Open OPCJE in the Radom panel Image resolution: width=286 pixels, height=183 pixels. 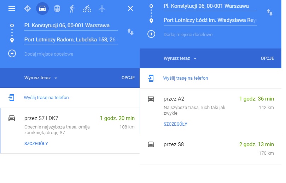click(x=128, y=78)
